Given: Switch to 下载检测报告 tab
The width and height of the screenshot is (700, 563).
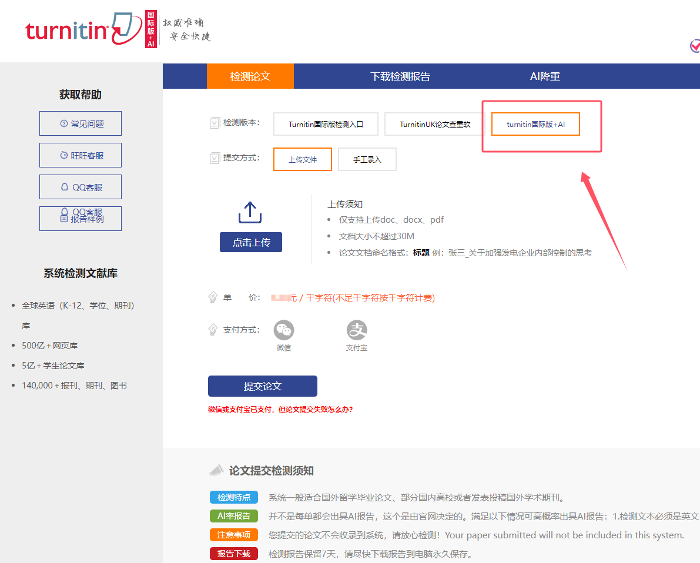Looking at the screenshot, I should coord(400,76).
